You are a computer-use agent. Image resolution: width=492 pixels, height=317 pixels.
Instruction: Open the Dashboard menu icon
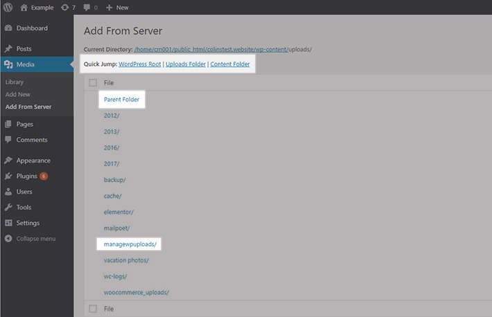coord(8,28)
